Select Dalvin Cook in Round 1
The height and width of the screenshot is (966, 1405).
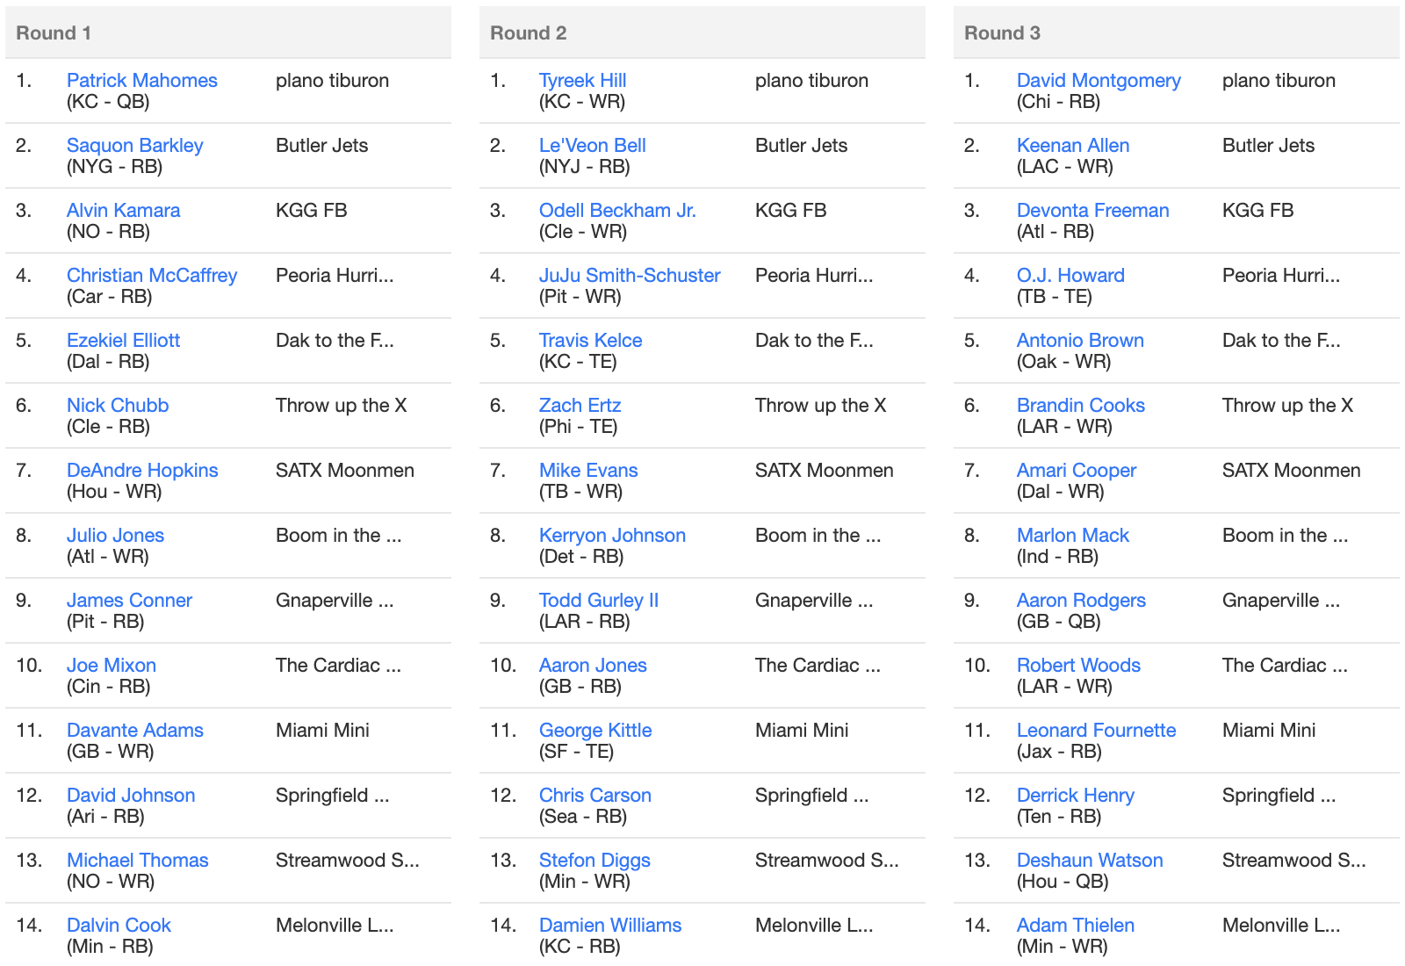click(119, 926)
